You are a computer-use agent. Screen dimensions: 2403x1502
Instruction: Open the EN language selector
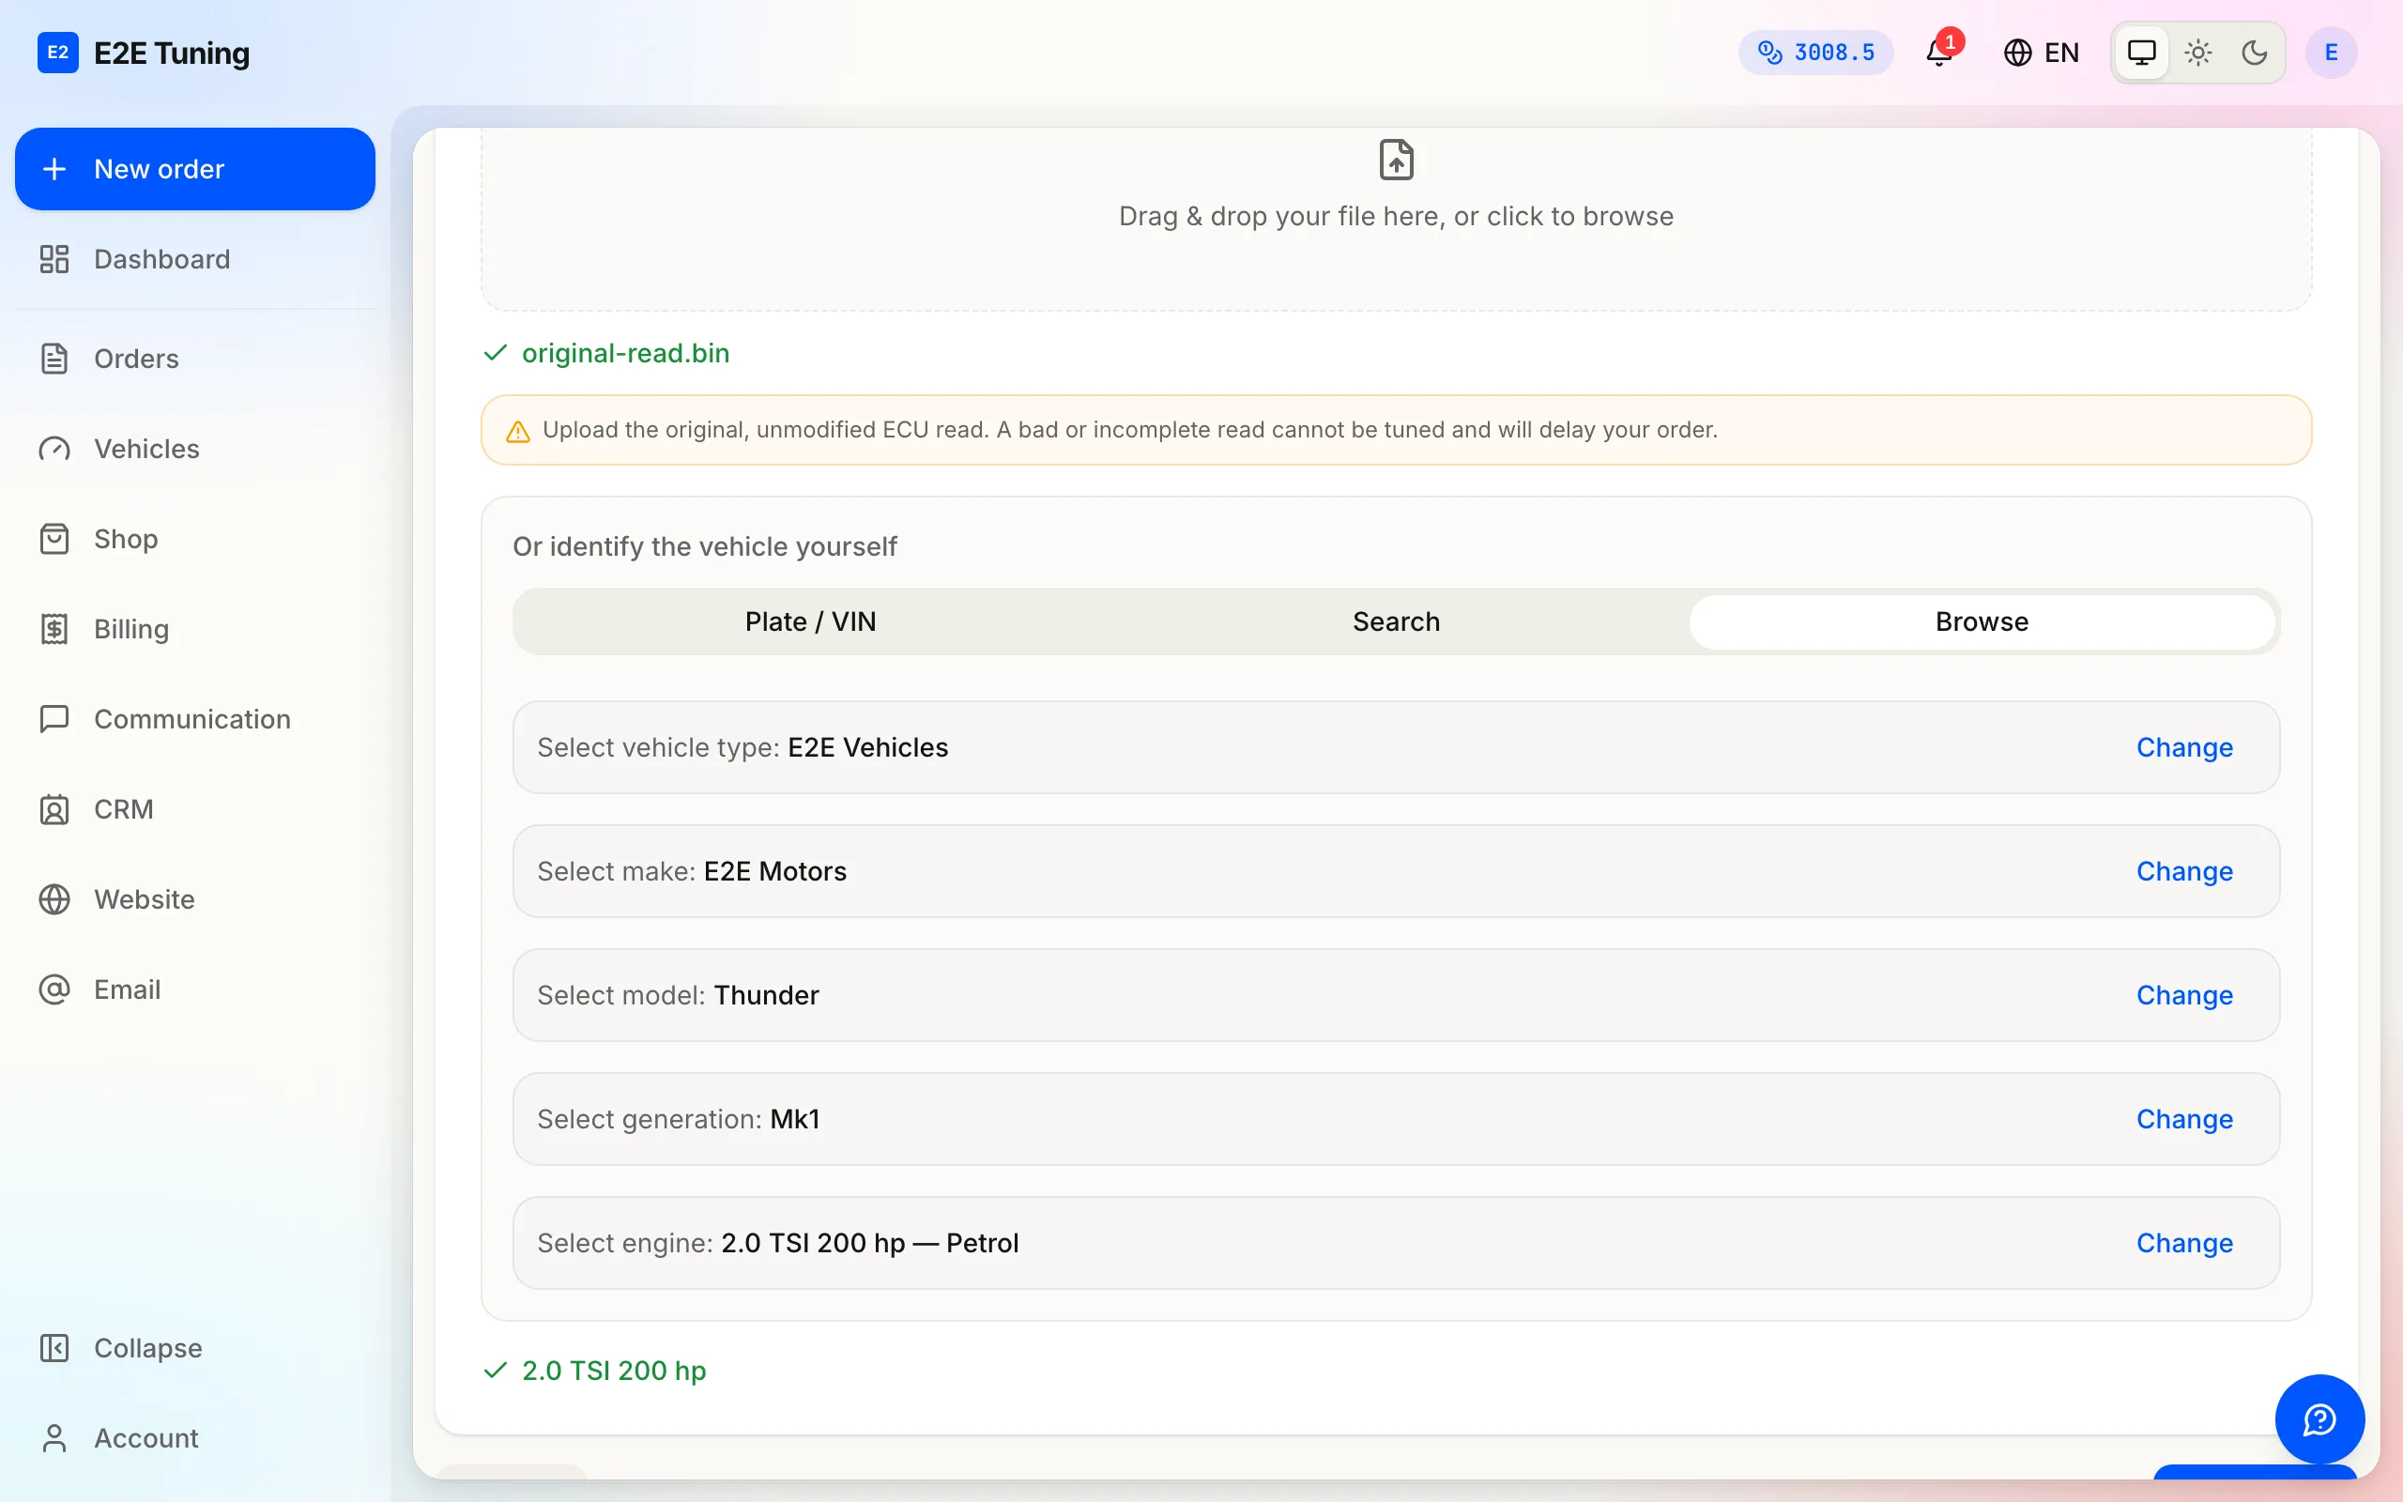pyautogui.click(x=2042, y=53)
